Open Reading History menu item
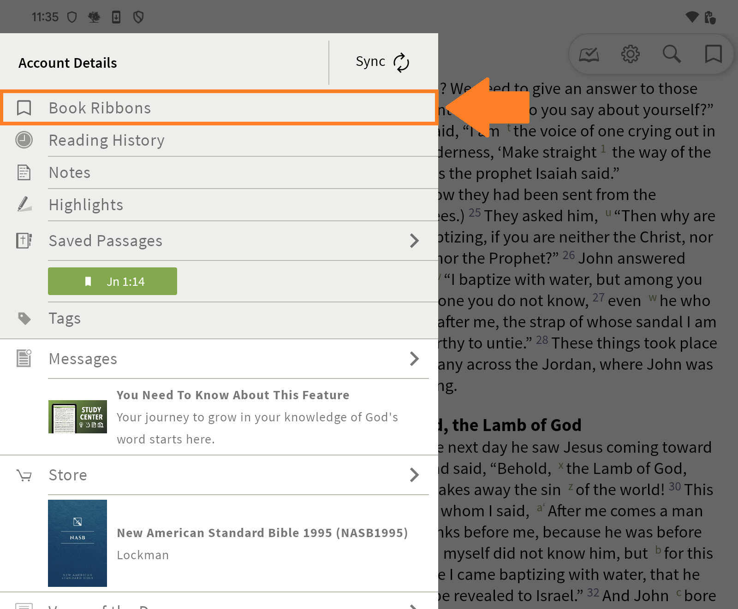The width and height of the screenshot is (738, 609). 107,140
